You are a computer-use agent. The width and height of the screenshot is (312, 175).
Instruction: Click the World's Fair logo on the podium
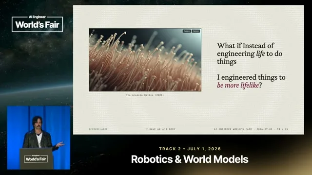36,159
